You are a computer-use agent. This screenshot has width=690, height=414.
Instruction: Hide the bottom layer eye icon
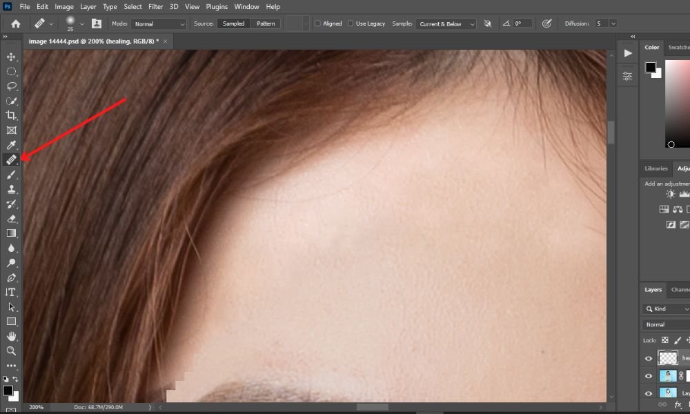coord(648,393)
